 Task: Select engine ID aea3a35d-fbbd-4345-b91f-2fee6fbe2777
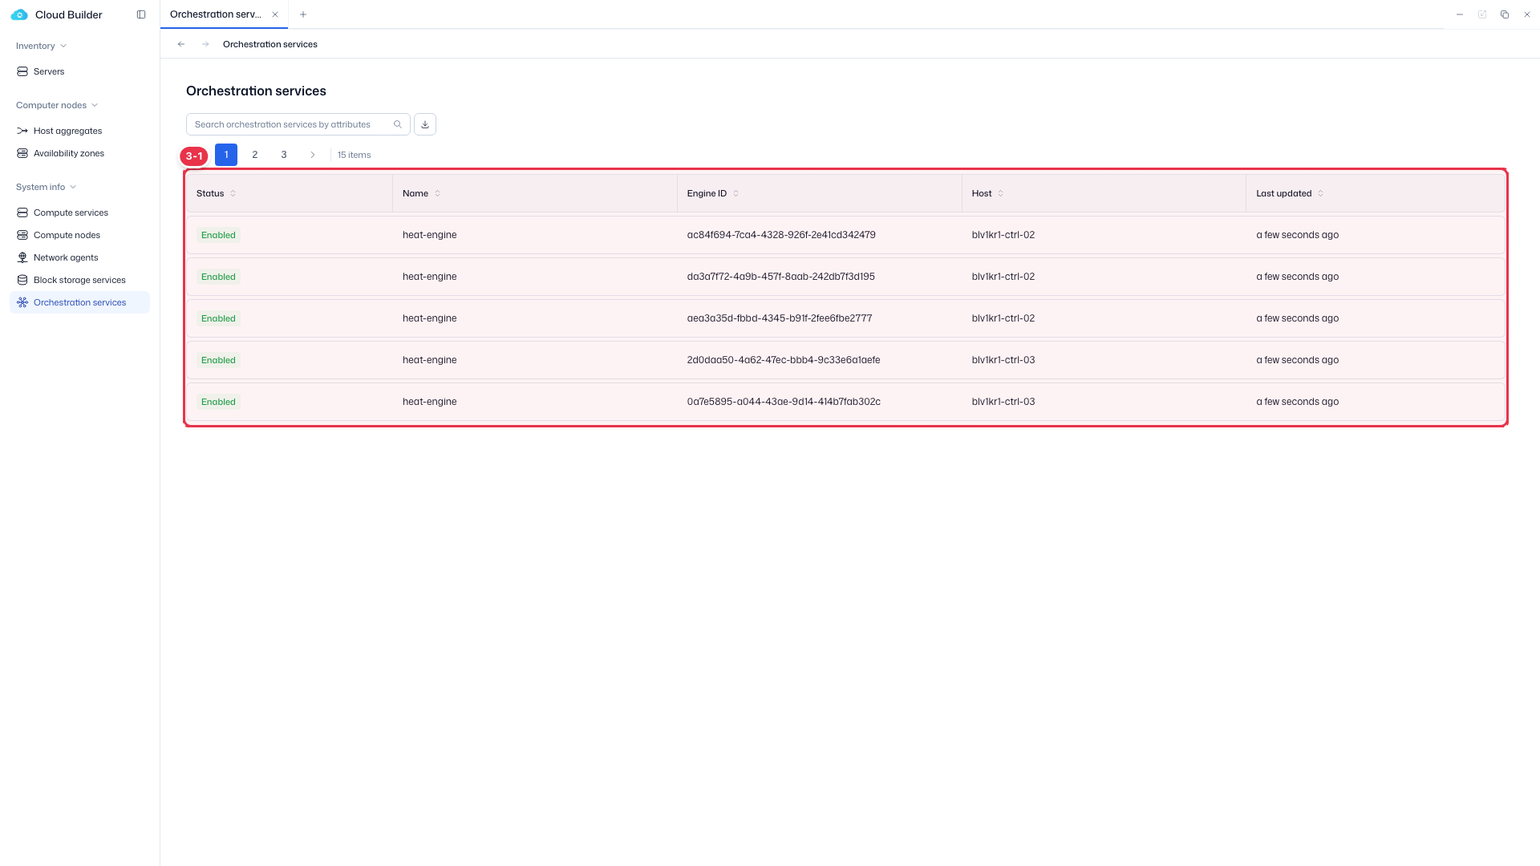tap(780, 318)
